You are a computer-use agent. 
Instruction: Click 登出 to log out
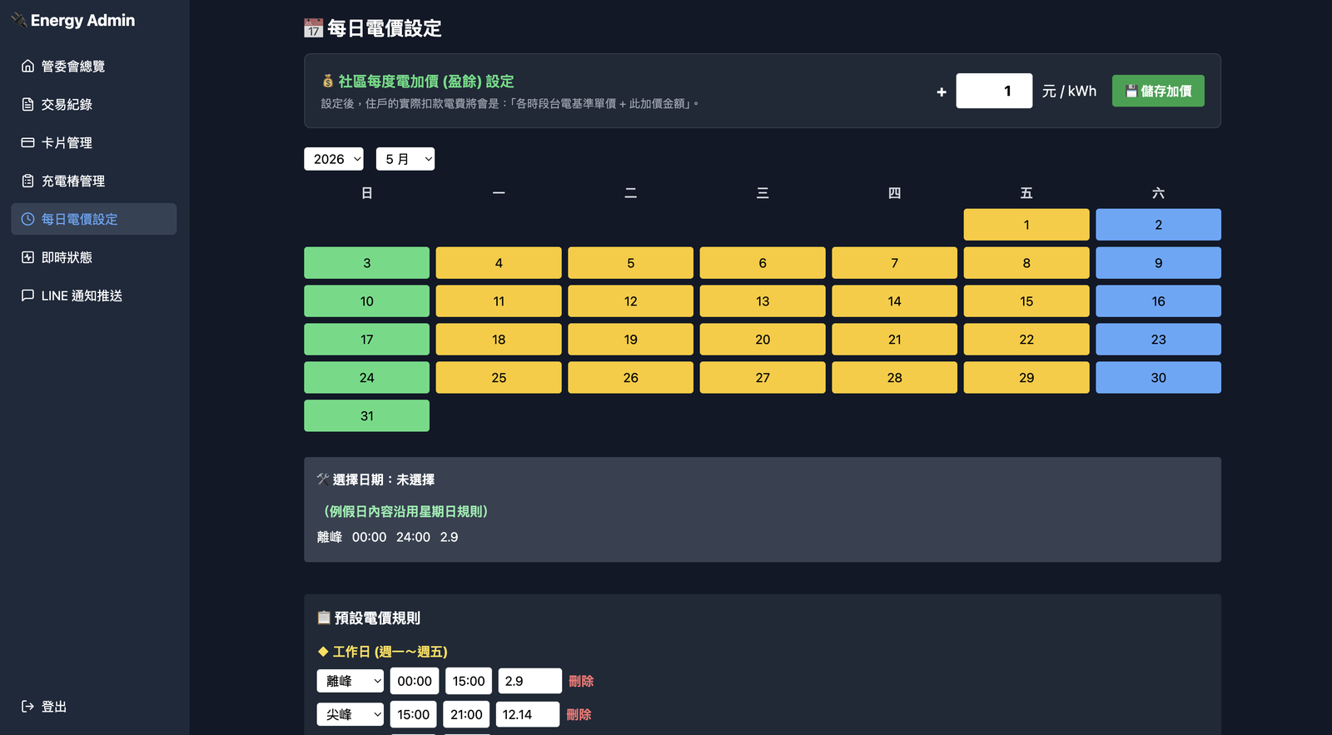94,706
